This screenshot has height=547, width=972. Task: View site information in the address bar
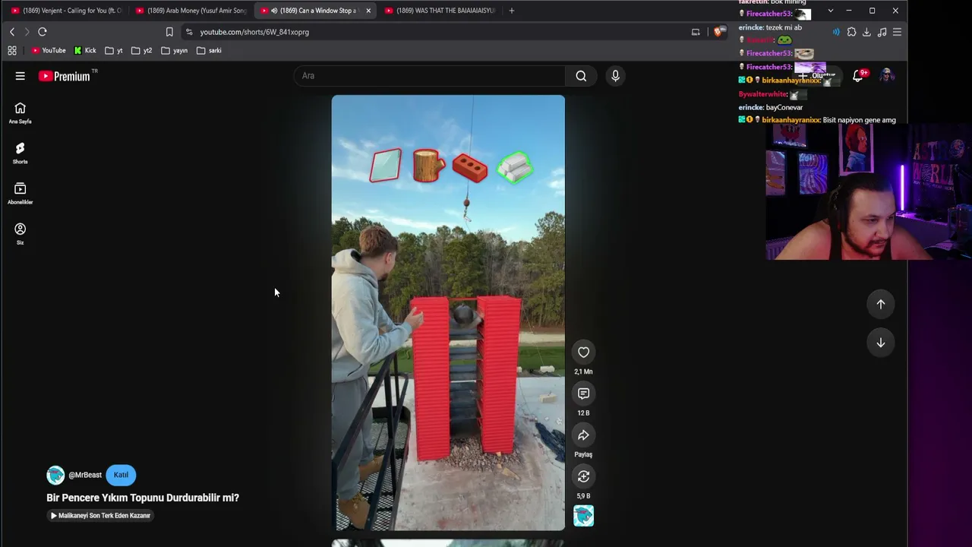(x=189, y=32)
